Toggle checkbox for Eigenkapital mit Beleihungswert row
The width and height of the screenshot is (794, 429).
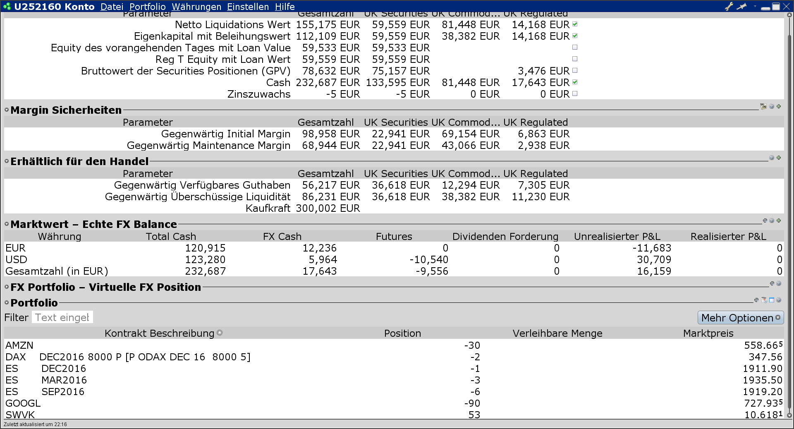point(575,36)
